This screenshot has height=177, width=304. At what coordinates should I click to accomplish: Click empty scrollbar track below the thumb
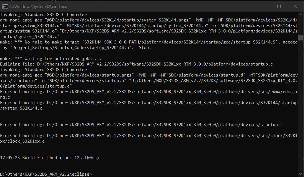tap(301, 110)
